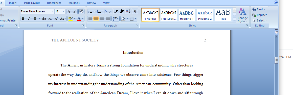This screenshot has width=293, height=95.
Task: Open underline style dropdown arrow
Action: 39,19
